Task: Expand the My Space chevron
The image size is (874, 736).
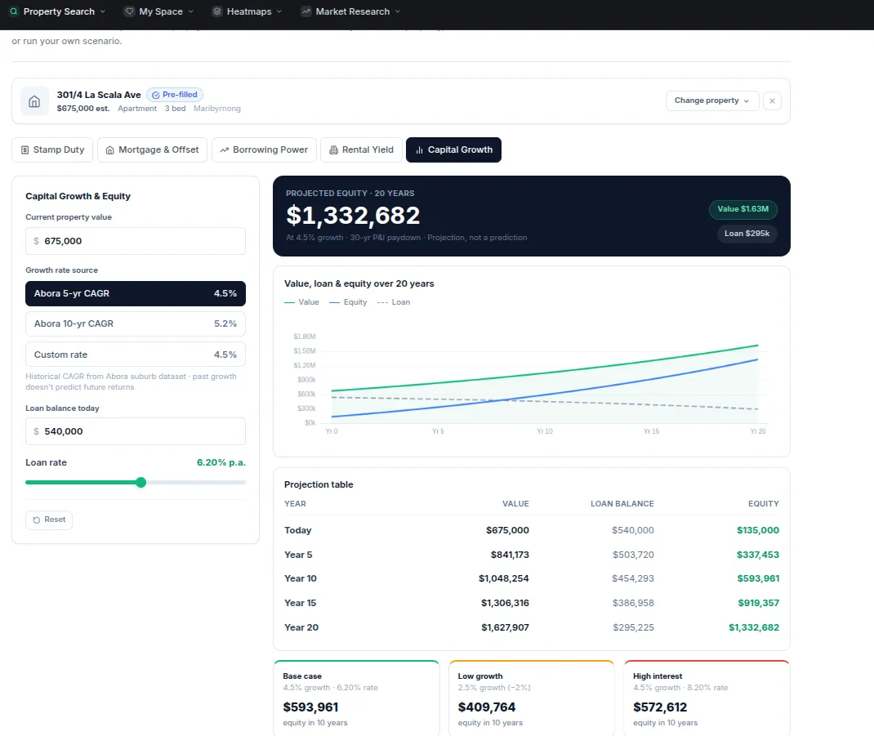Action: [x=190, y=11]
